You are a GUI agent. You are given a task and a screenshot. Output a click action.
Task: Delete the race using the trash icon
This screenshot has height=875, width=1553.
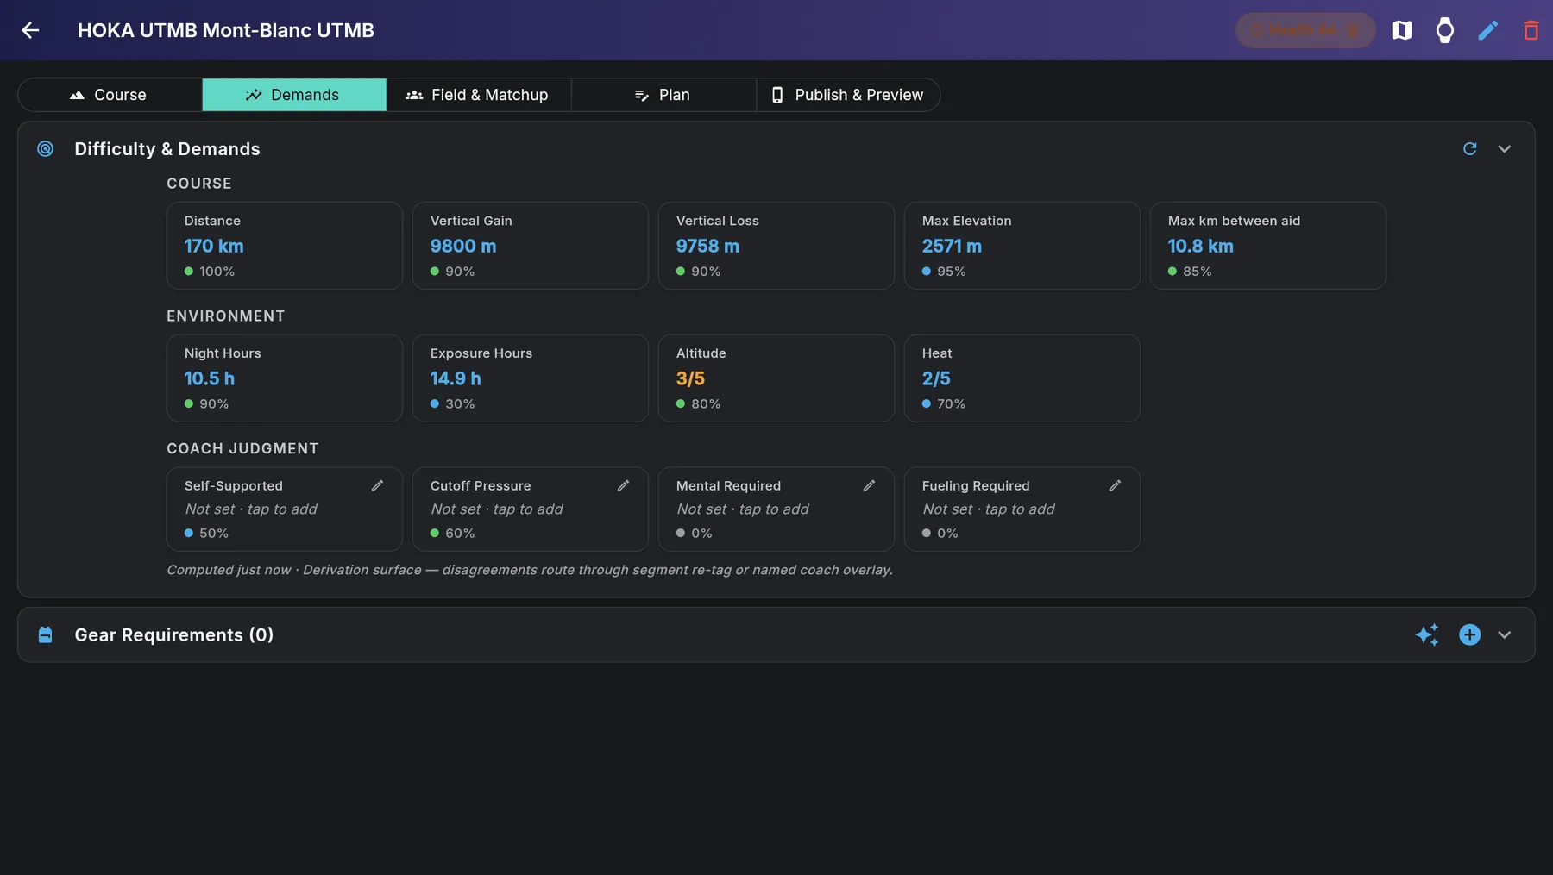[1531, 30]
